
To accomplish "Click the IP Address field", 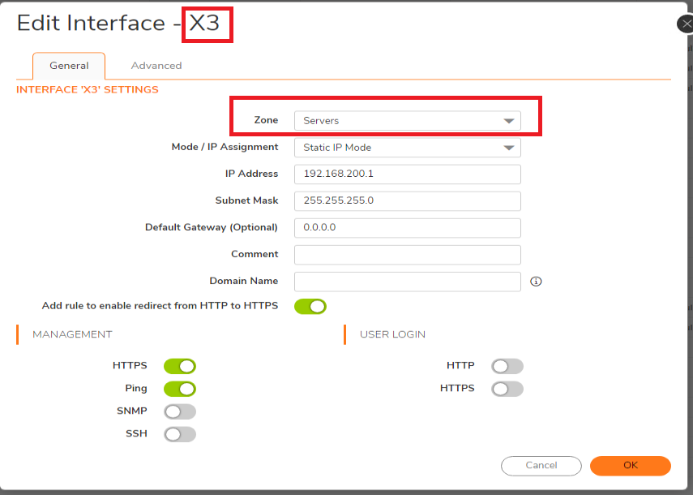I will [x=407, y=174].
